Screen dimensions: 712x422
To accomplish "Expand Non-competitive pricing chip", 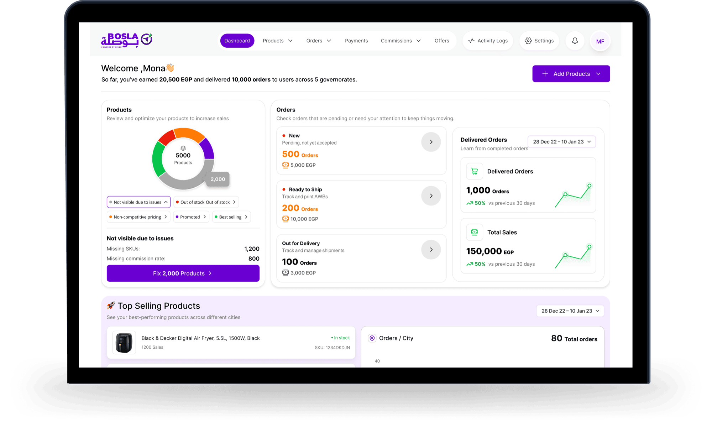I will [138, 217].
